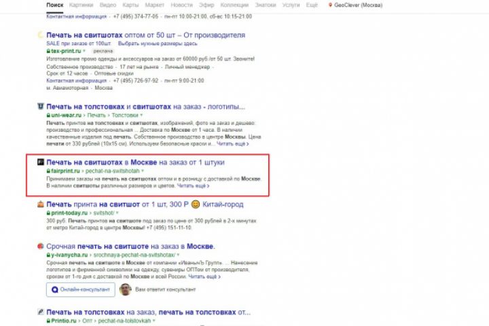Click the 'Печать' breadcrumb of uni-wear.ru
Screen dimensions: 489x326
coord(96,115)
